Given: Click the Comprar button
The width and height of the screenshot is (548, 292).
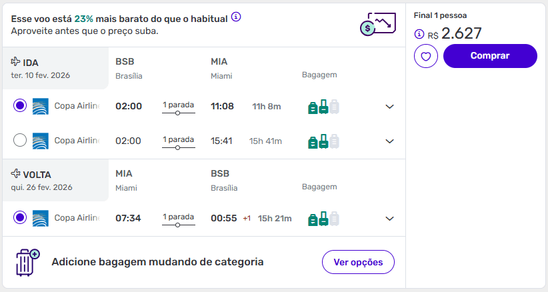Looking at the screenshot, I should tap(489, 56).
